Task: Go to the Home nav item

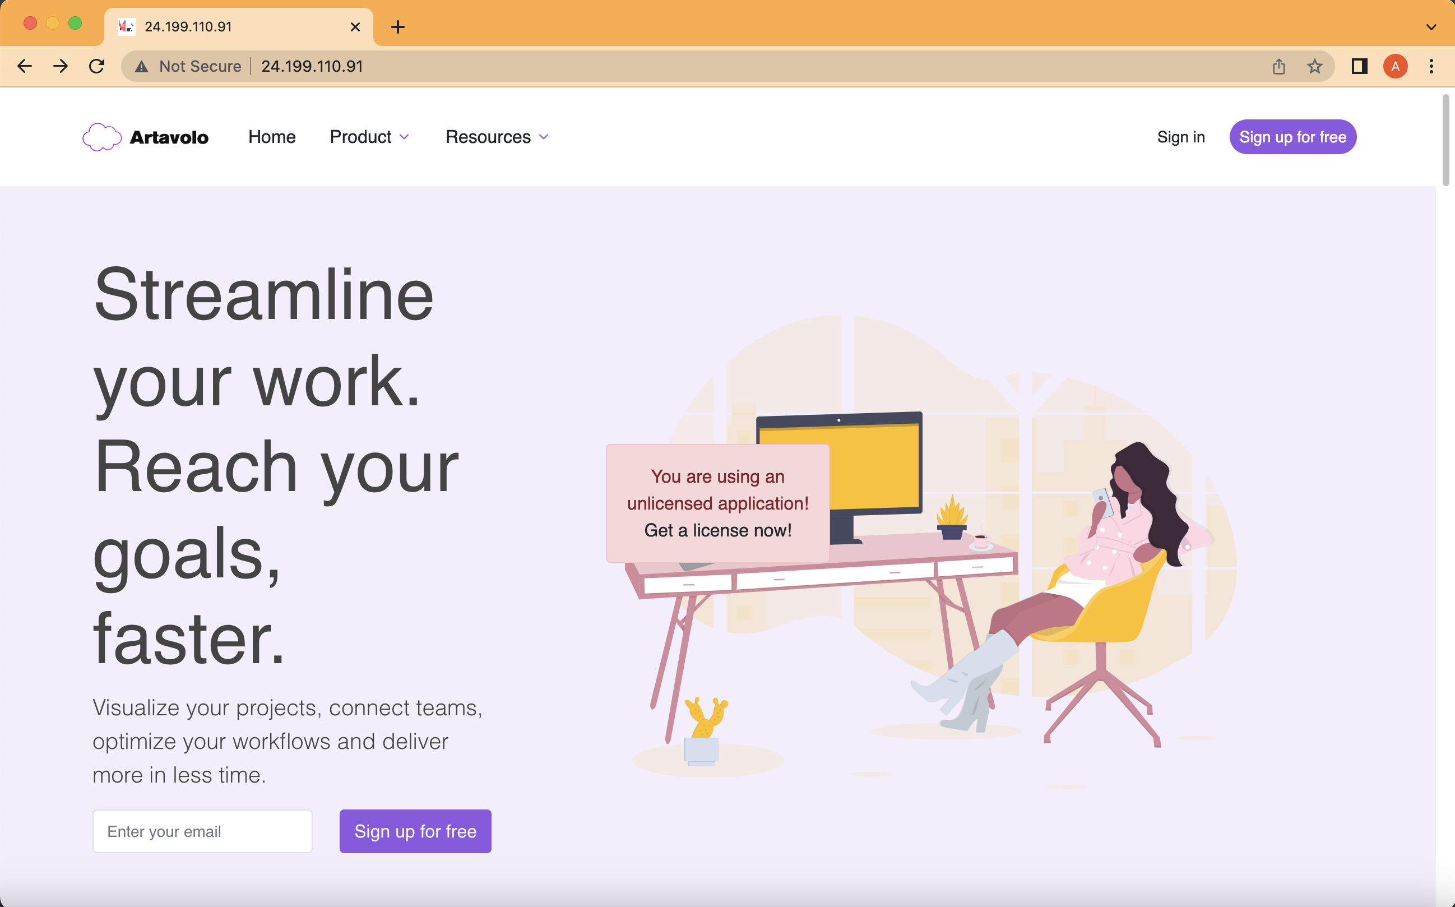Action: (272, 137)
